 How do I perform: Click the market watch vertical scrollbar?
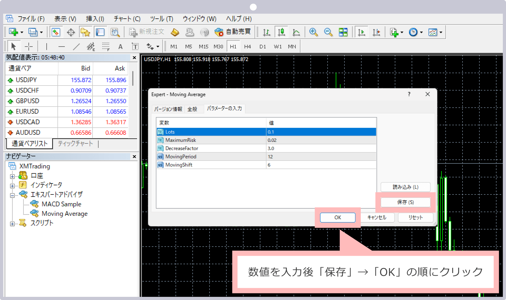tap(133, 78)
